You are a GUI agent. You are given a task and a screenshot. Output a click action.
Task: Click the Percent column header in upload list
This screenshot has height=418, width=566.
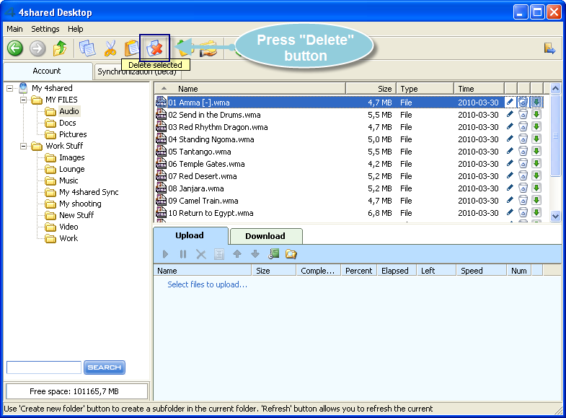[358, 271]
